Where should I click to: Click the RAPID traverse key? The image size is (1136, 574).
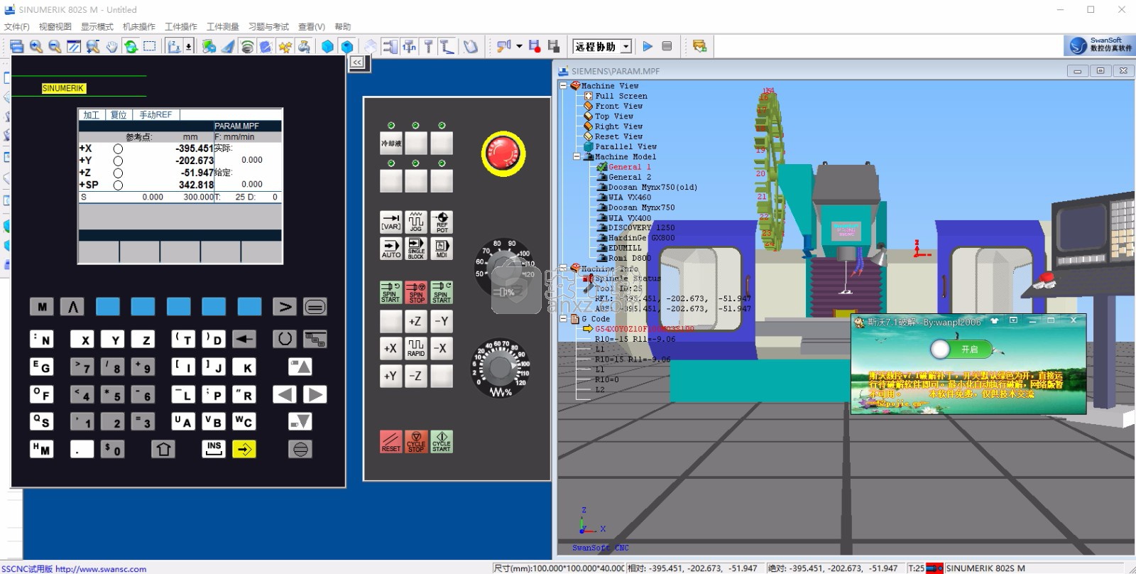tap(416, 348)
